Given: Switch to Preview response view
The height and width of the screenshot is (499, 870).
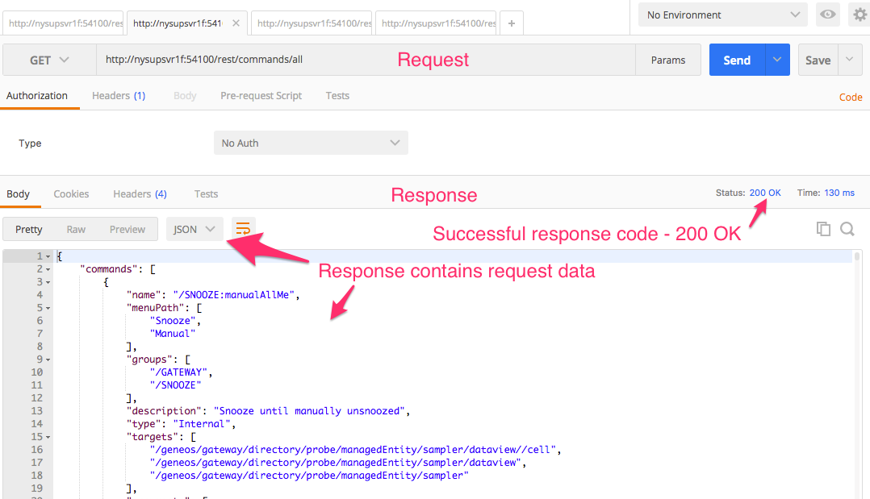Looking at the screenshot, I should [x=128, y=229].
